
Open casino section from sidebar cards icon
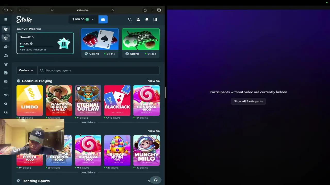[6, 29]
